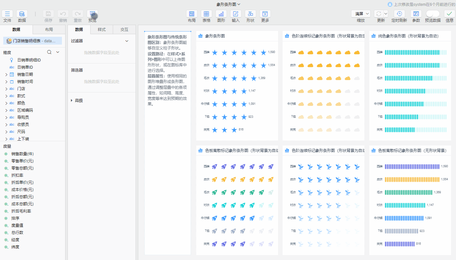The image size is (456, 260).
Task: Click the 定时刷新 scheduled refresh icon
Action: (x=399, y=14)
